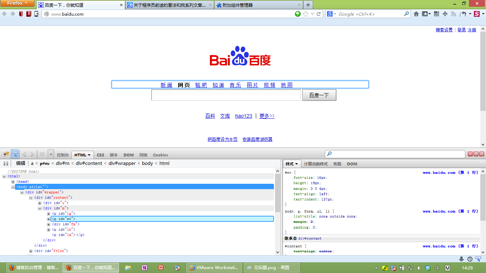Click the Firefox home icon

[416, 14]
